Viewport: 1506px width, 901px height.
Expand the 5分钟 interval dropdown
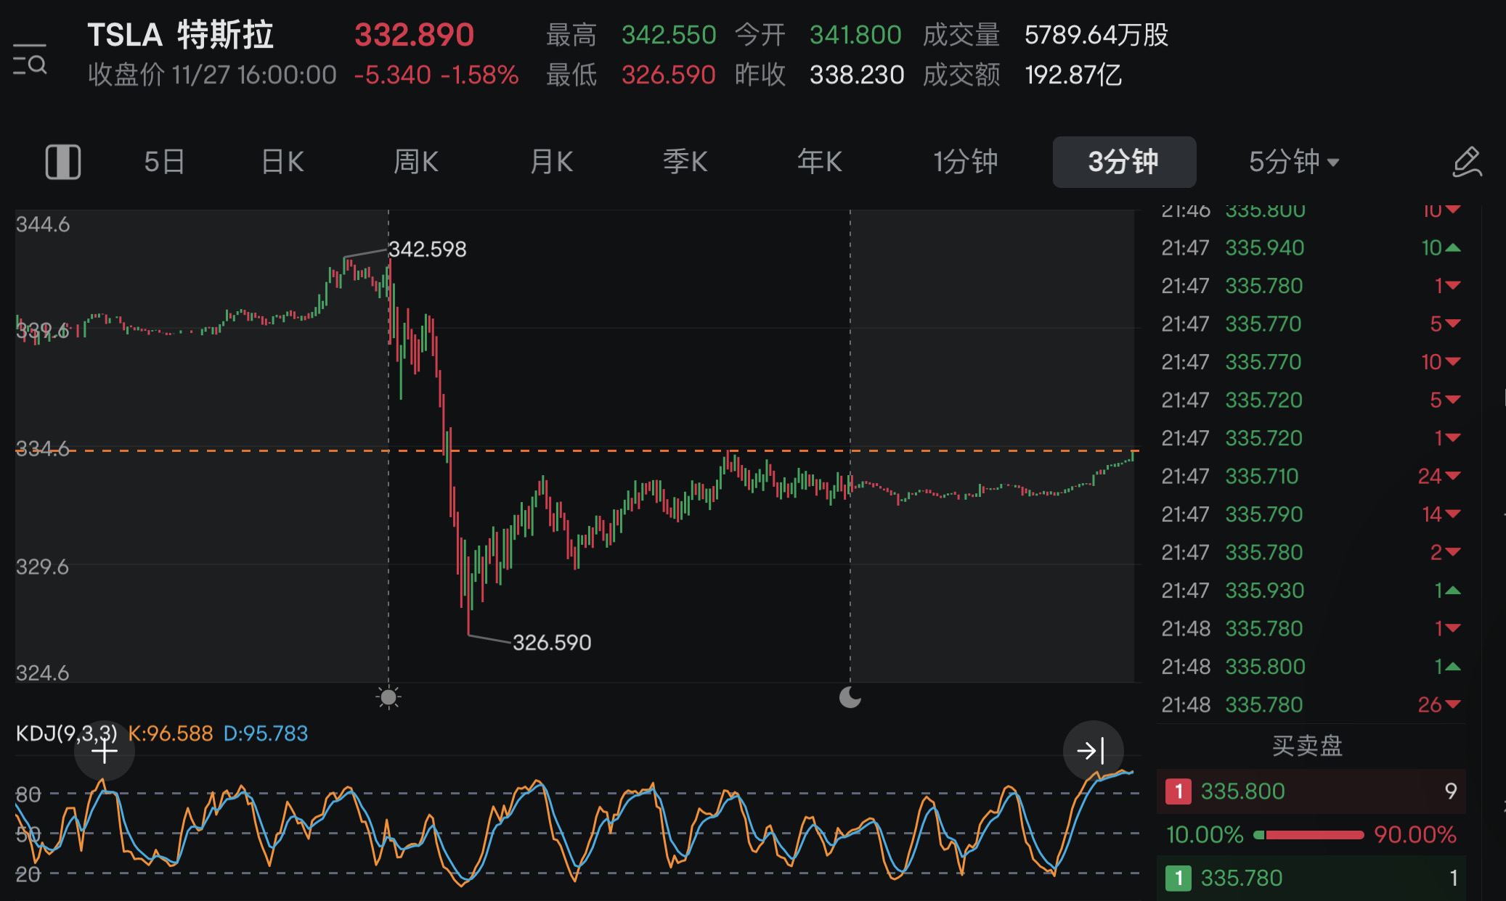coord(1293,162)
